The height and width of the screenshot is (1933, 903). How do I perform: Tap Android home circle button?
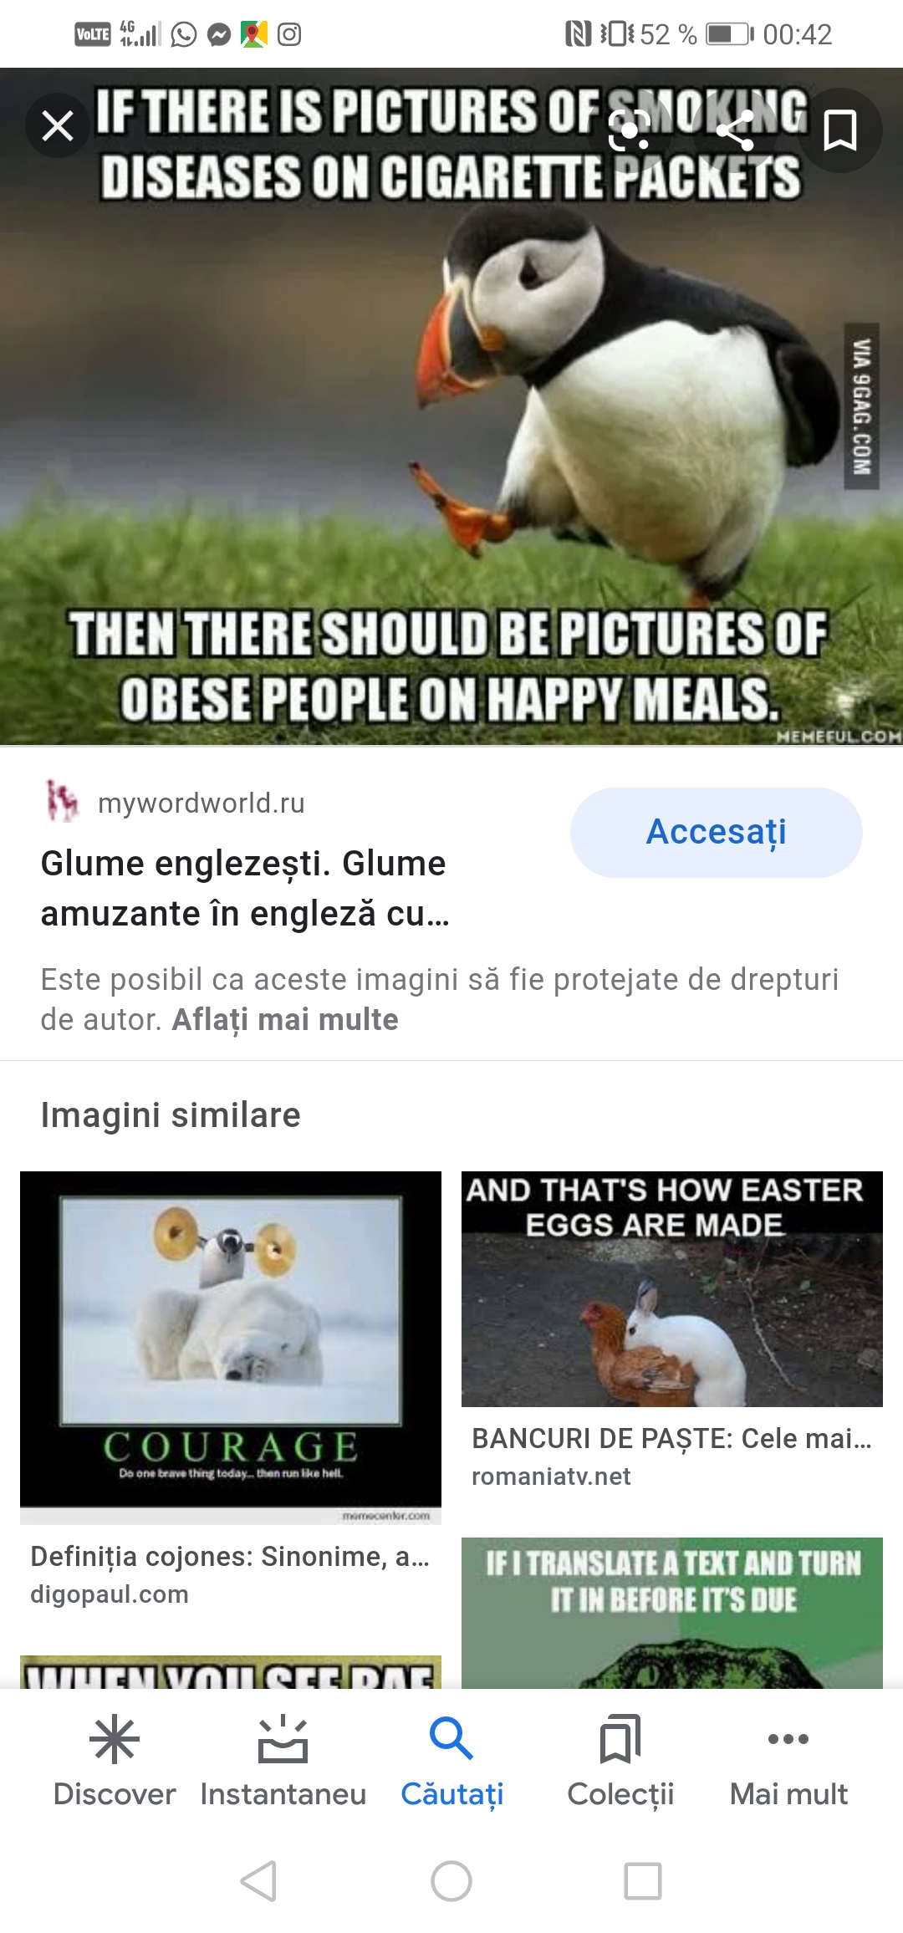[x=451, y=1881]
